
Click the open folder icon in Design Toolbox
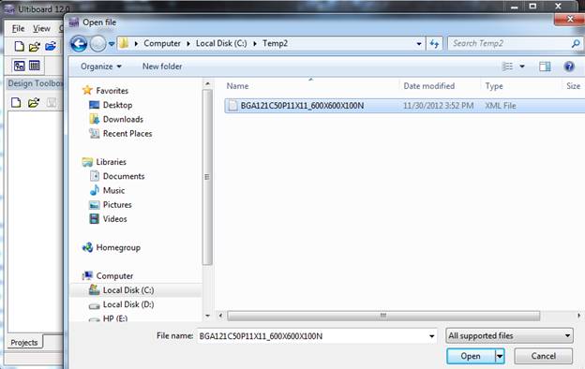[34, 102]
